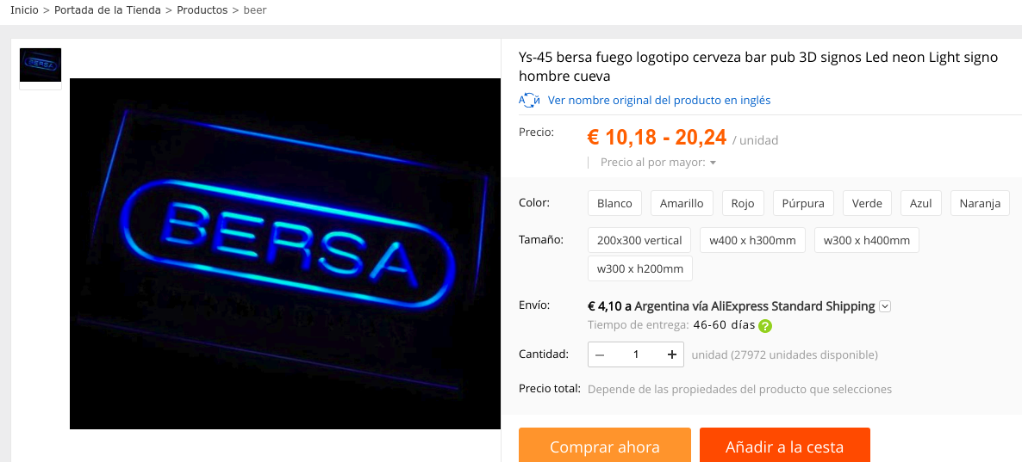Go to Productos in the breadcrumb
1022x462 pixels.
(x=202, y=10)
